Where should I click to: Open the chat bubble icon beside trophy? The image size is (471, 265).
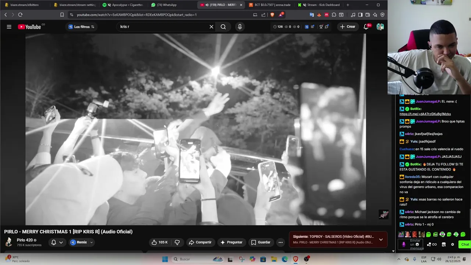(x=327, y=26)
